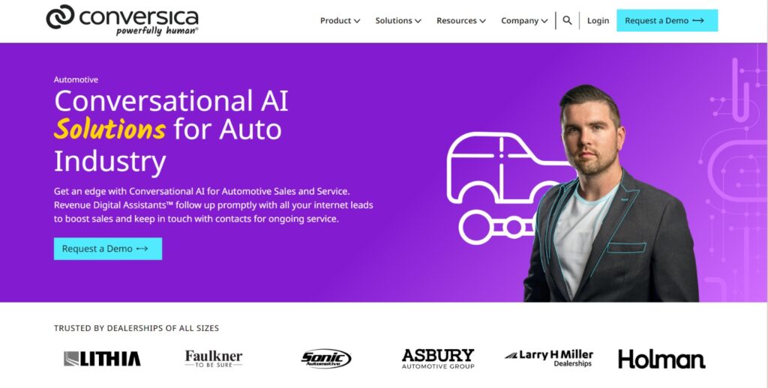The height and width of the screenshot is (388, 768).
Task: Click the Holman logo
Action: coord(661,359)
